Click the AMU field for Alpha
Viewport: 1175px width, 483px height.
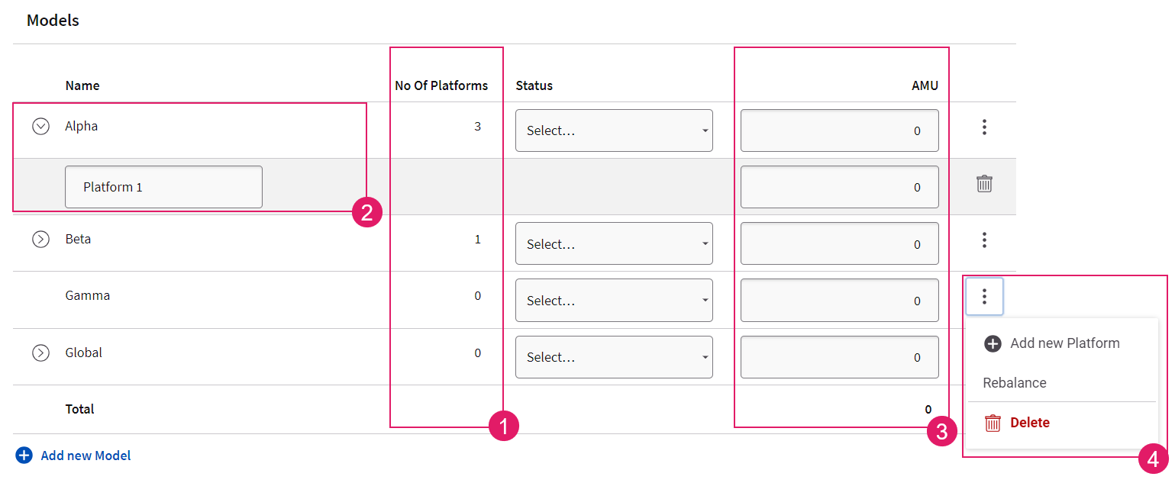840,130
